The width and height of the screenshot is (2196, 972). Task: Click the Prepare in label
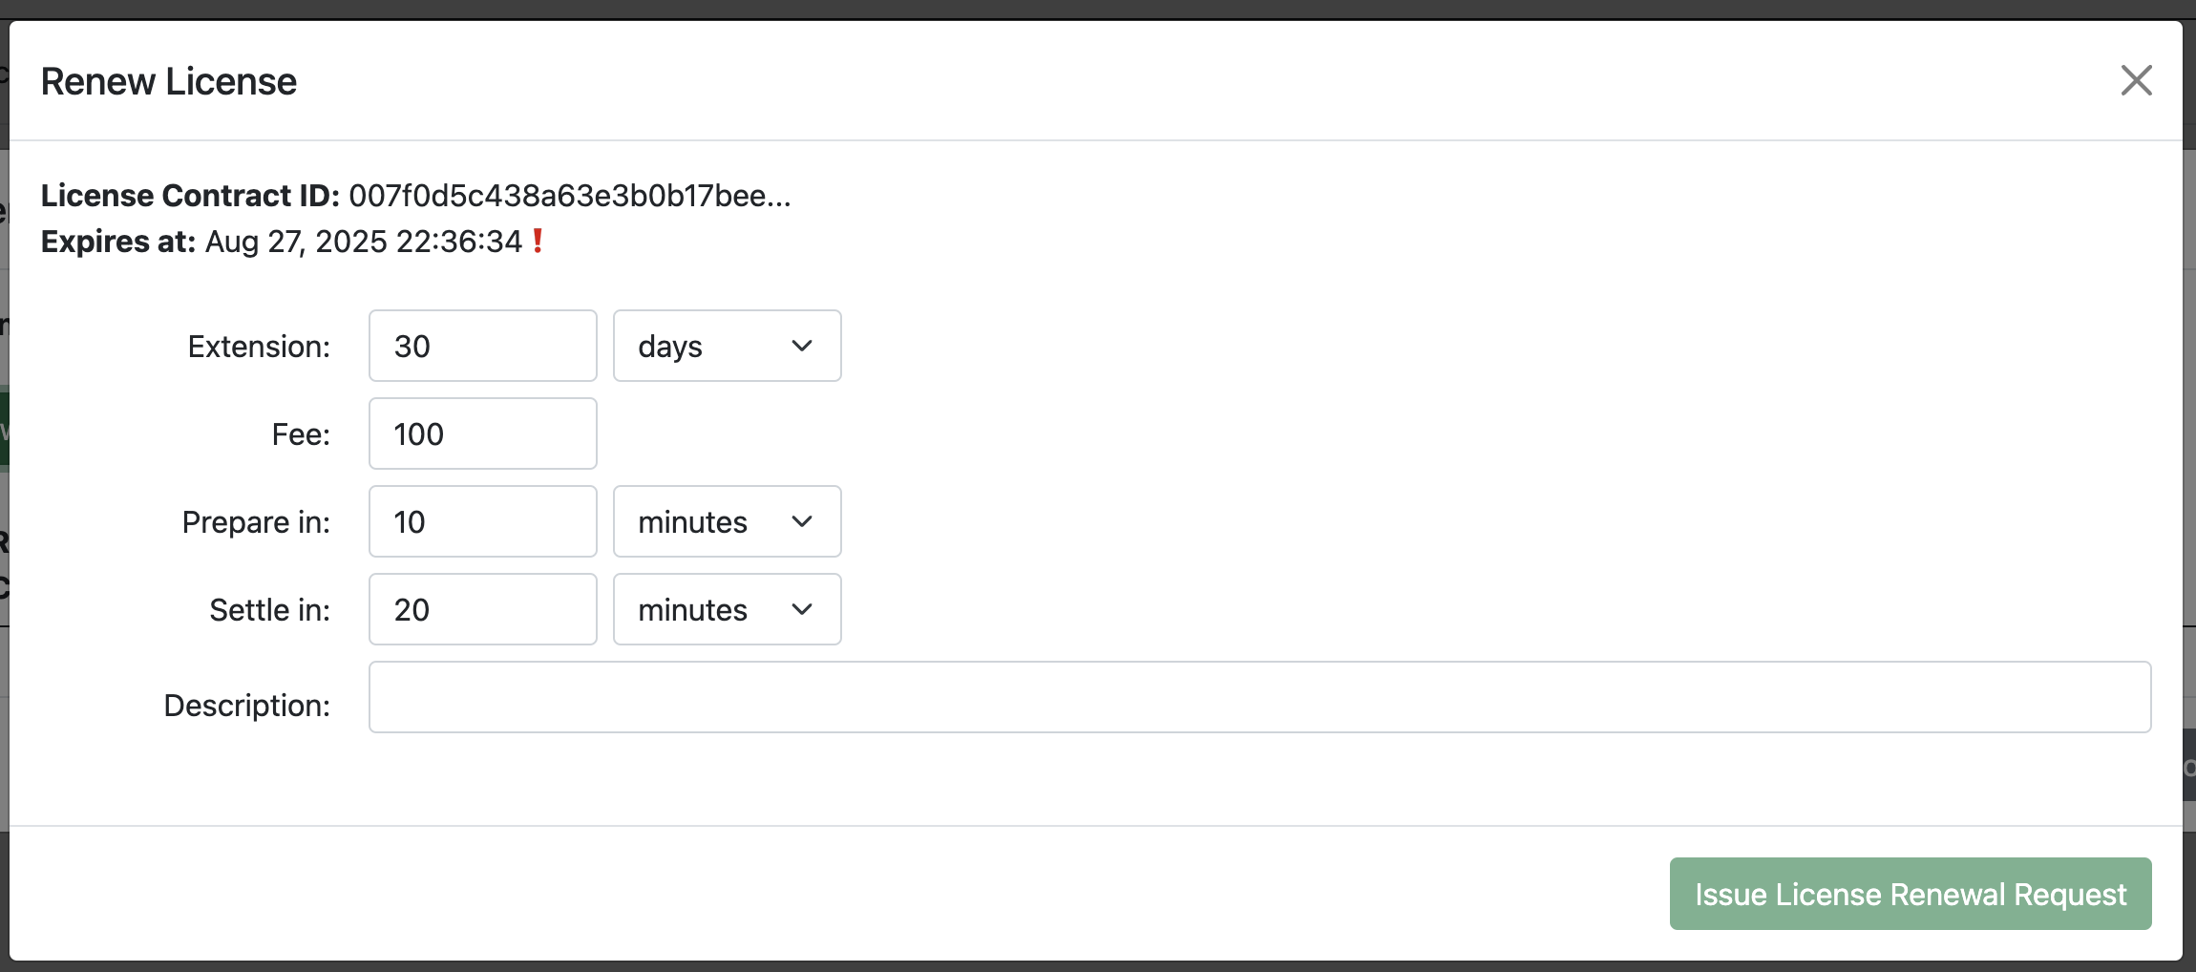256,521
